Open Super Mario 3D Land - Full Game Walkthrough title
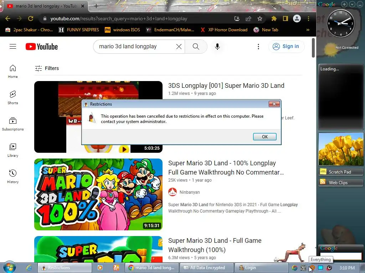Image resolution: width=365 pixels, height=273 pixels. tap(215, 245)
